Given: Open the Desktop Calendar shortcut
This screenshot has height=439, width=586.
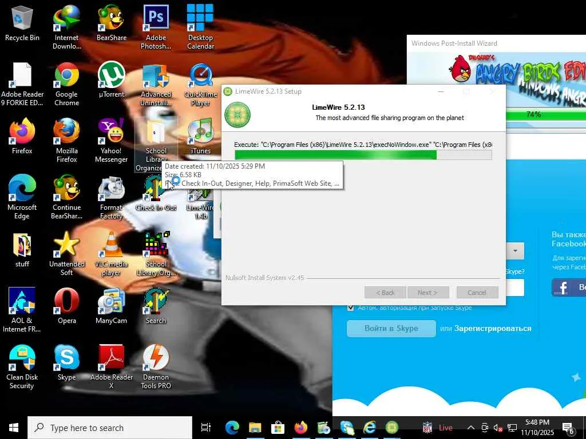Looking at the screenshot, I should tap(200, 27).
